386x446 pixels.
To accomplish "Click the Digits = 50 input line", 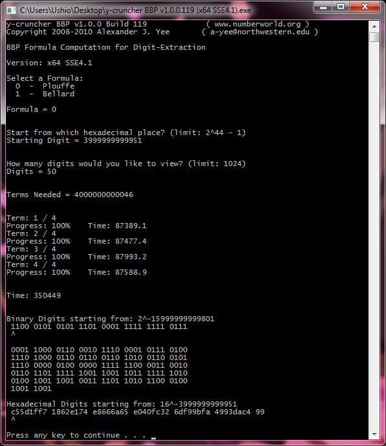I will tap(31, 171).
